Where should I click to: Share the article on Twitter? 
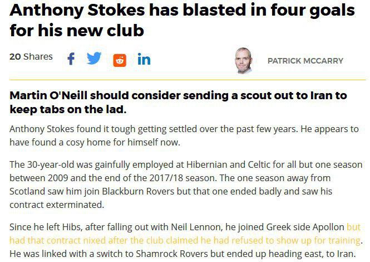pyautogui.click(x=94, y=58)
